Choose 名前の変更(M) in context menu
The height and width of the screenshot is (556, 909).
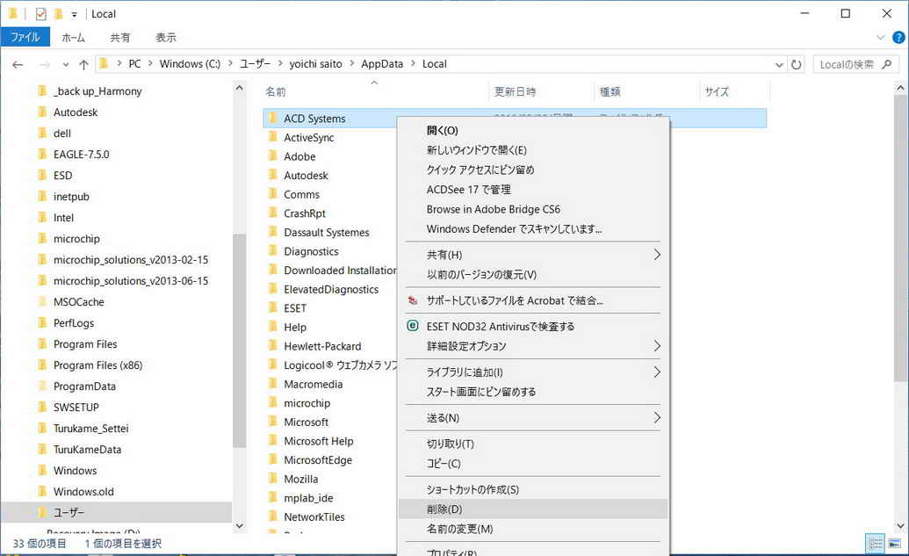(x=459, y=529)
